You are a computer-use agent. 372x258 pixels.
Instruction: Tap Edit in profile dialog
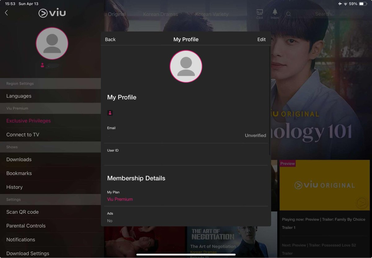coord(261,39)
